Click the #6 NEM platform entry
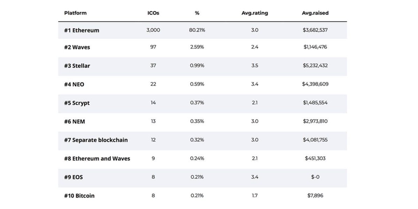The image size is (418, 209). (75, 121)
